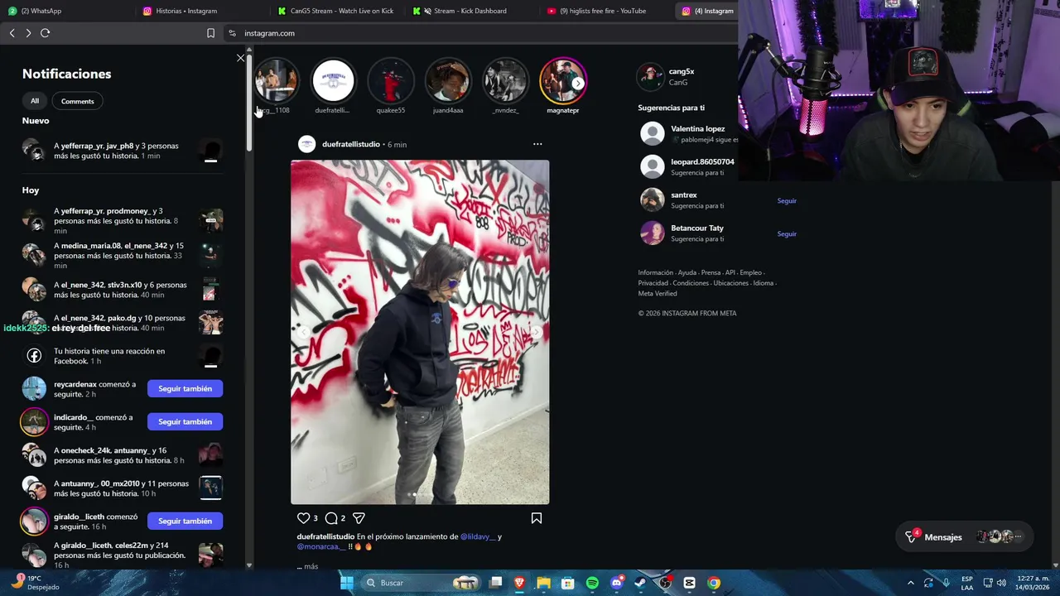
Task: Open Meta Verified footer link
Action: pos(658,293)
